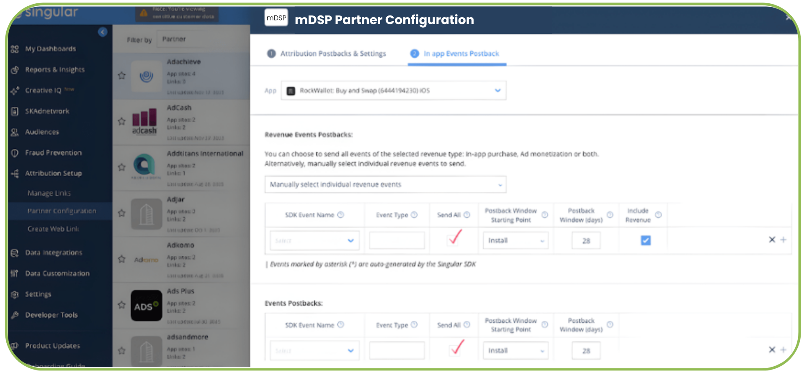Click revenue Postback Window days field
Screen dimensions: 804x375
(x=586, y=240)
